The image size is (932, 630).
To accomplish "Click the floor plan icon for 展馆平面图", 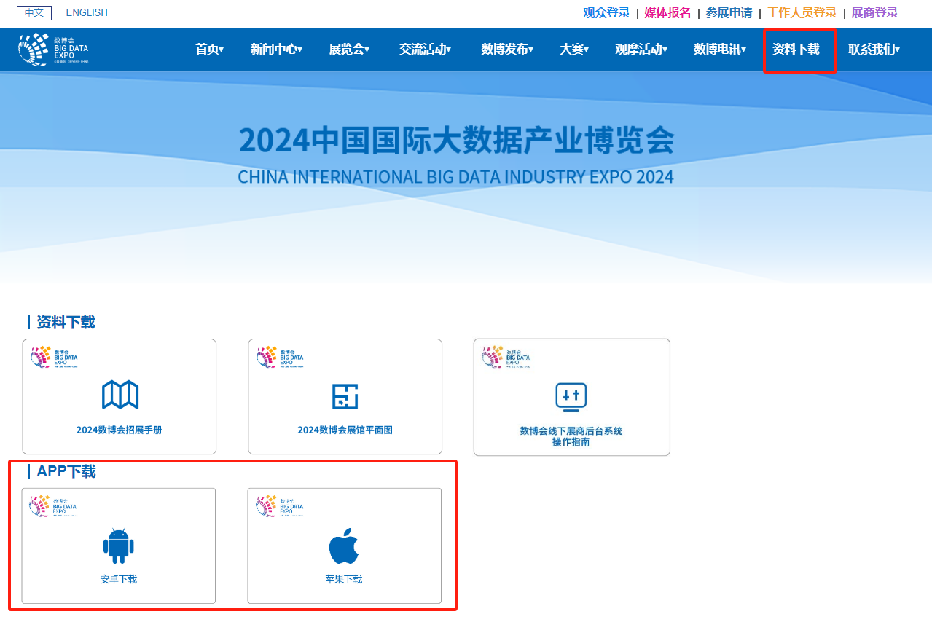I will (x=345, y=395).
